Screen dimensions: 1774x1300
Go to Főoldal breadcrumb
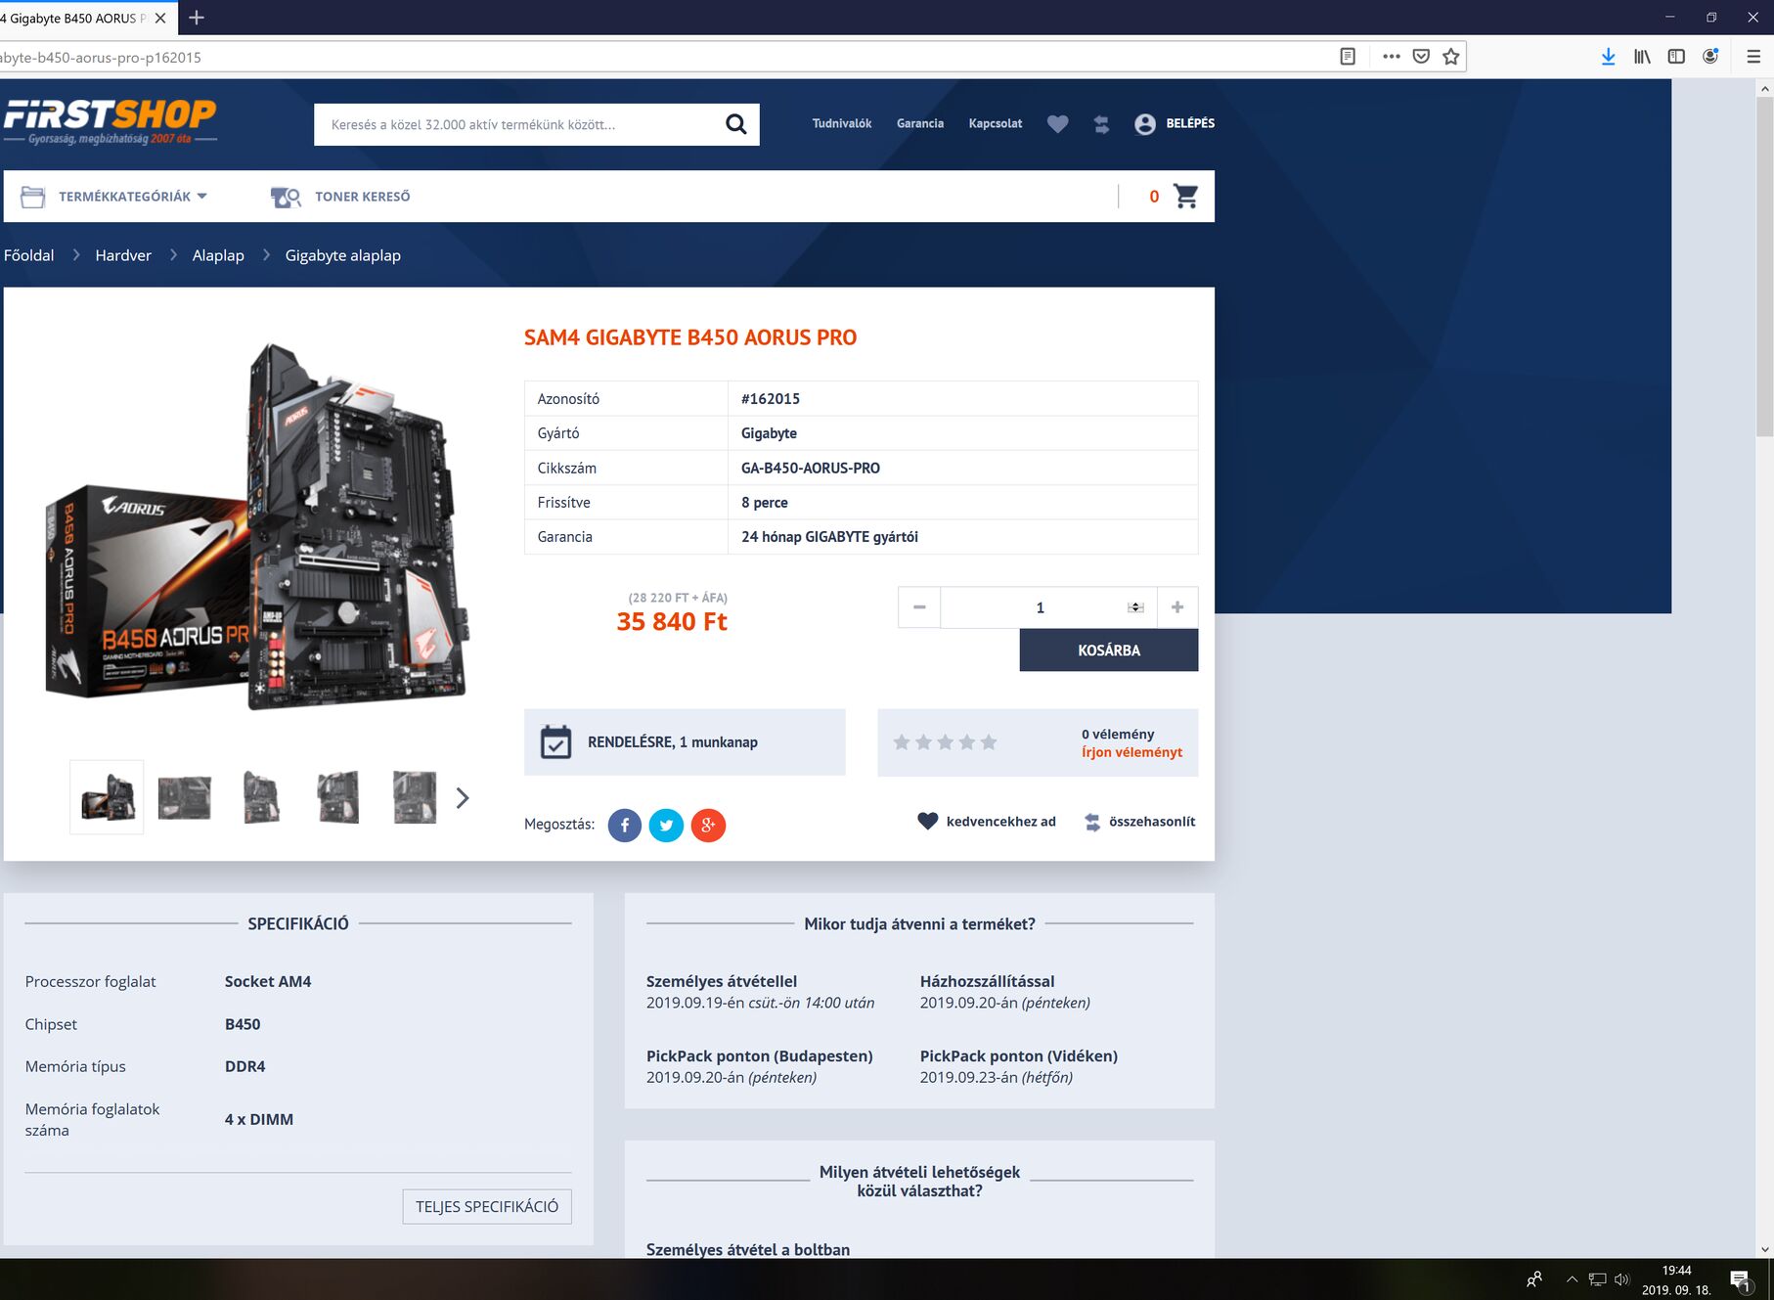29,255
